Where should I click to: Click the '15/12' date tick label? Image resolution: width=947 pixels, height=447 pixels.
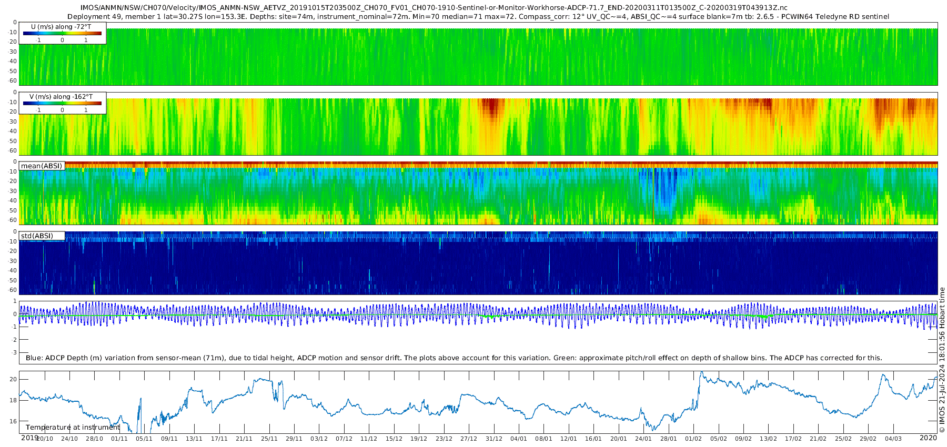coord(394,439)
